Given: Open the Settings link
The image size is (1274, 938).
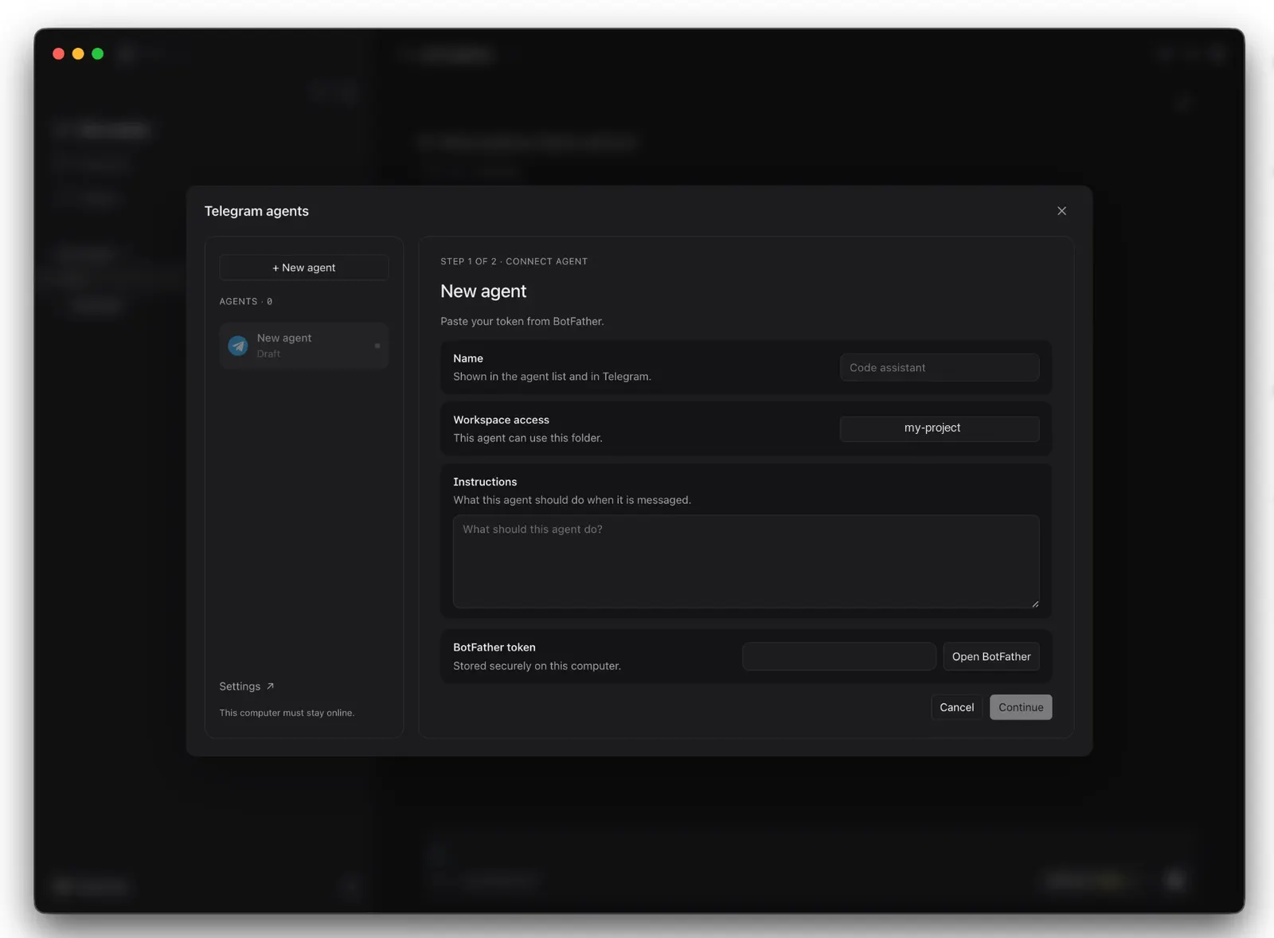Looking at the screenshot, I should point(247,686).
